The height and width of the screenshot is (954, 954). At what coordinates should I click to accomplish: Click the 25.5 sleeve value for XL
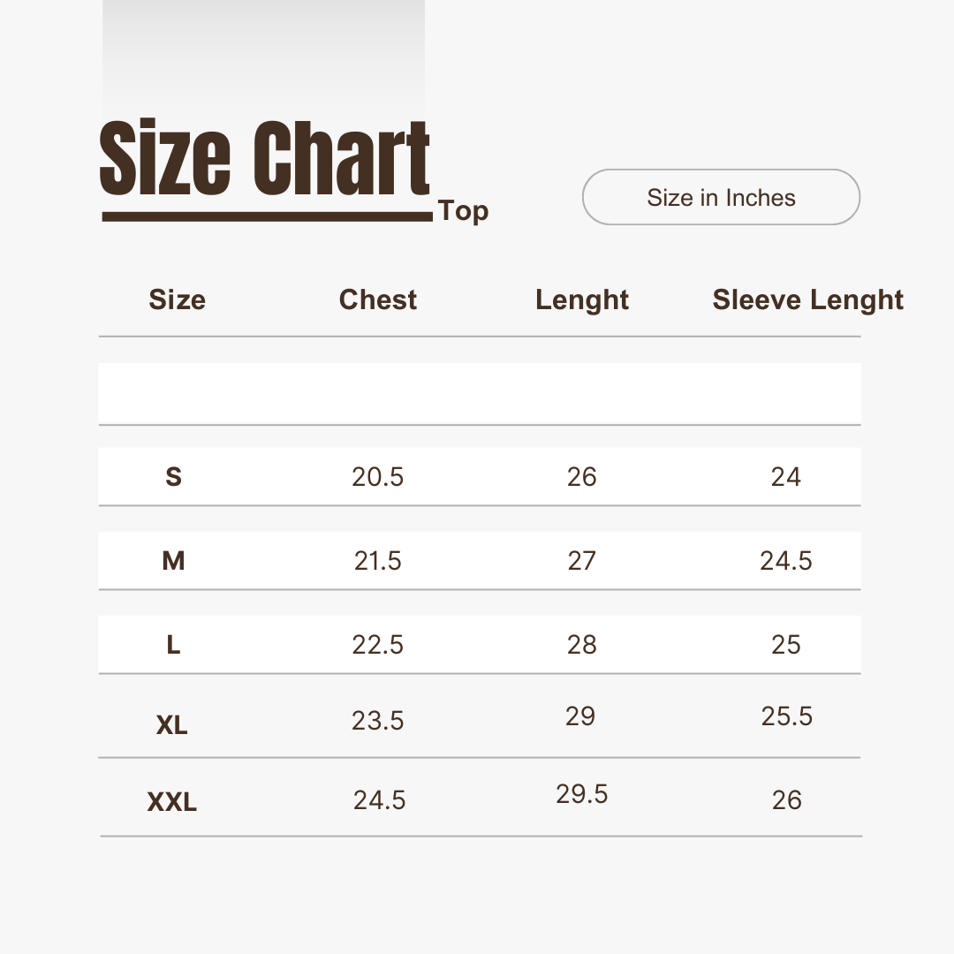(x=786, y=715)
